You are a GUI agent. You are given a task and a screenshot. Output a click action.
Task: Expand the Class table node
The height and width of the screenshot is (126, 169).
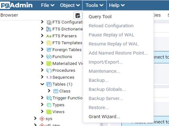pos(49,91)
